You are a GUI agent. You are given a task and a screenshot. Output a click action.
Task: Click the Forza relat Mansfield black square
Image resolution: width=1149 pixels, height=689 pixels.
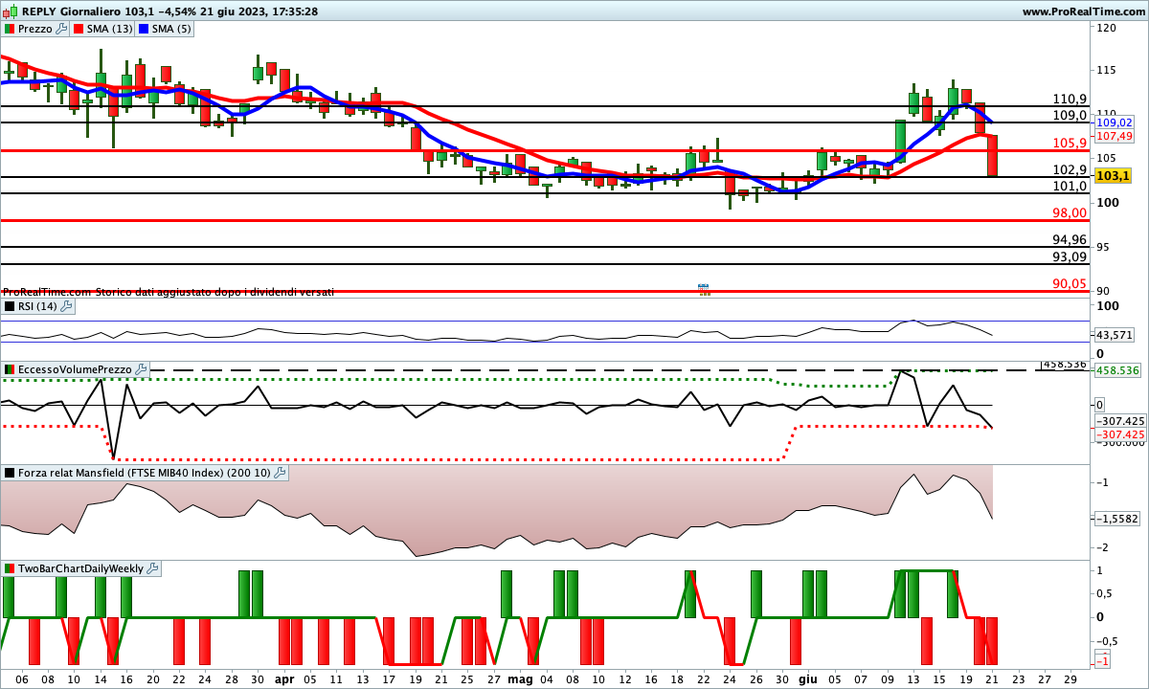coord(10,473)
